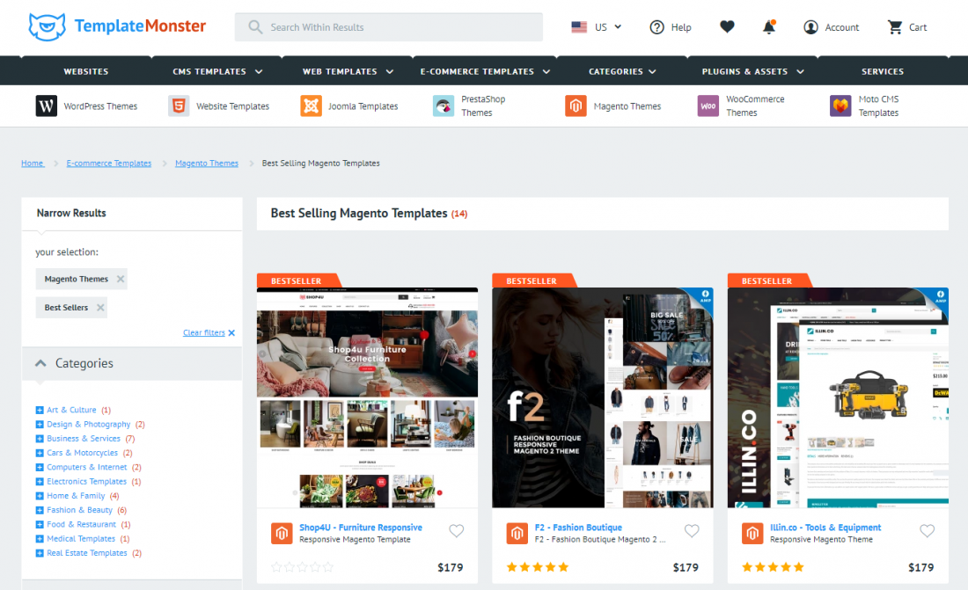Follow the E-commerce Templates breadcrumb

(108, 163)
